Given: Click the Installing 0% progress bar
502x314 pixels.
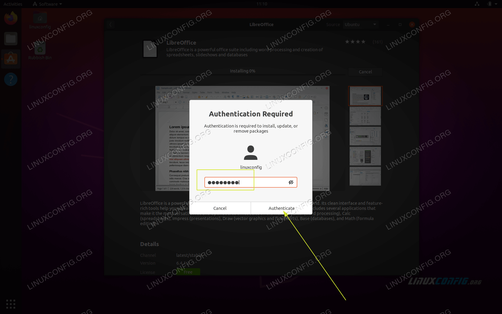Looking at the screenshot, I should pyautogui.click(x=242, y=74).
